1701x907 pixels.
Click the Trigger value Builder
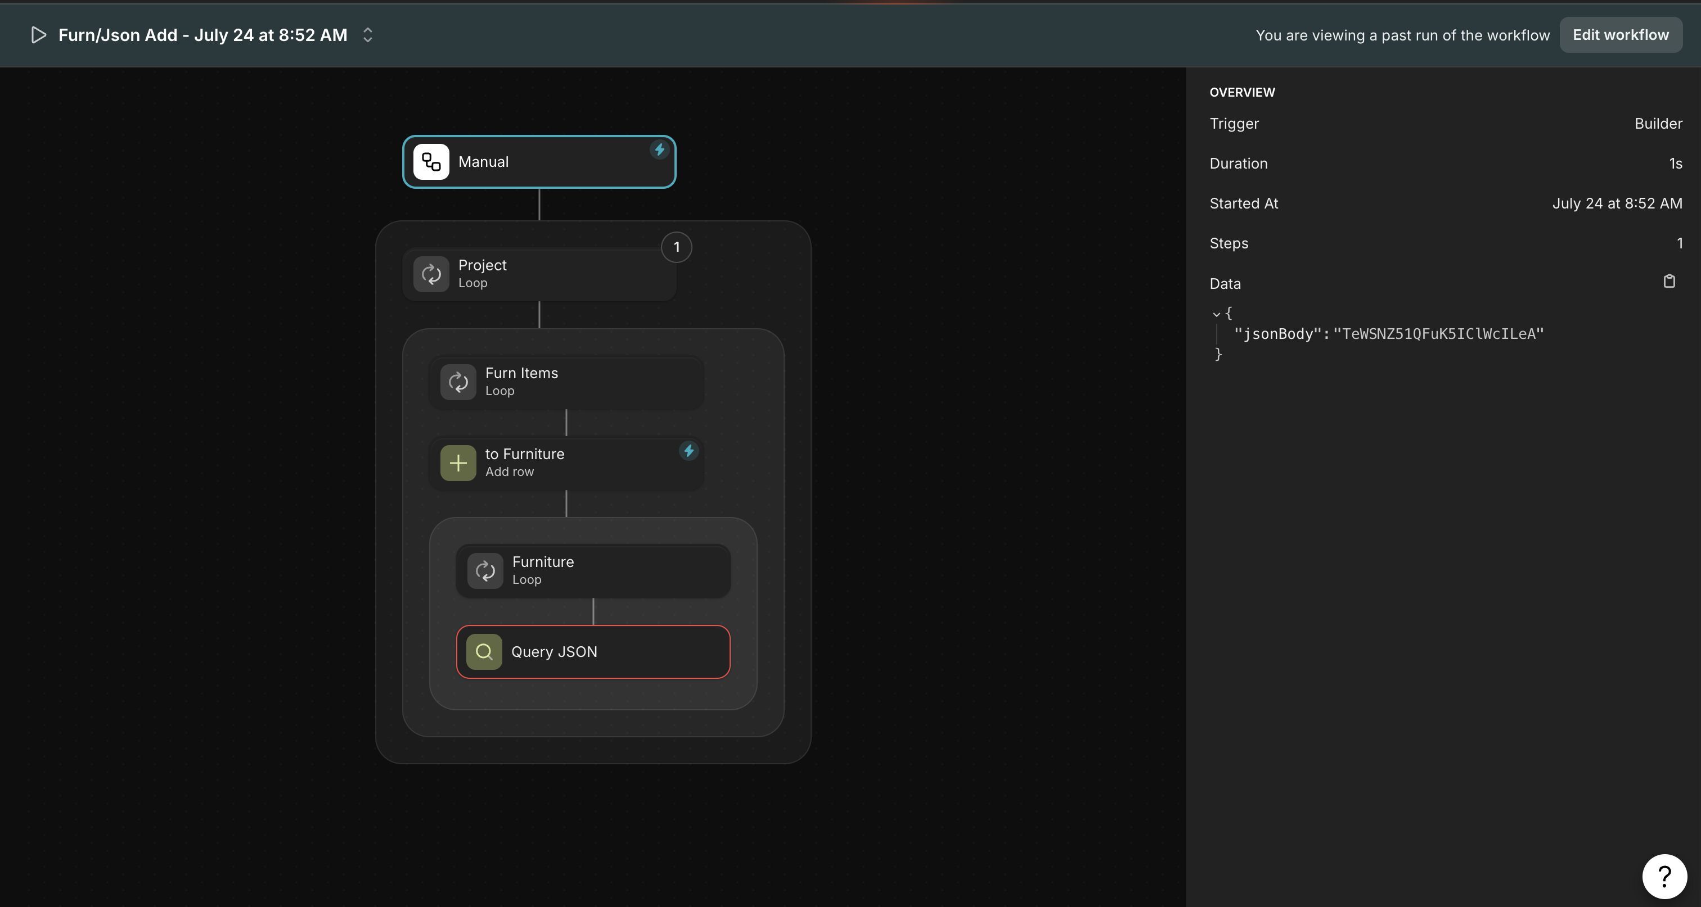[1658, 124]
